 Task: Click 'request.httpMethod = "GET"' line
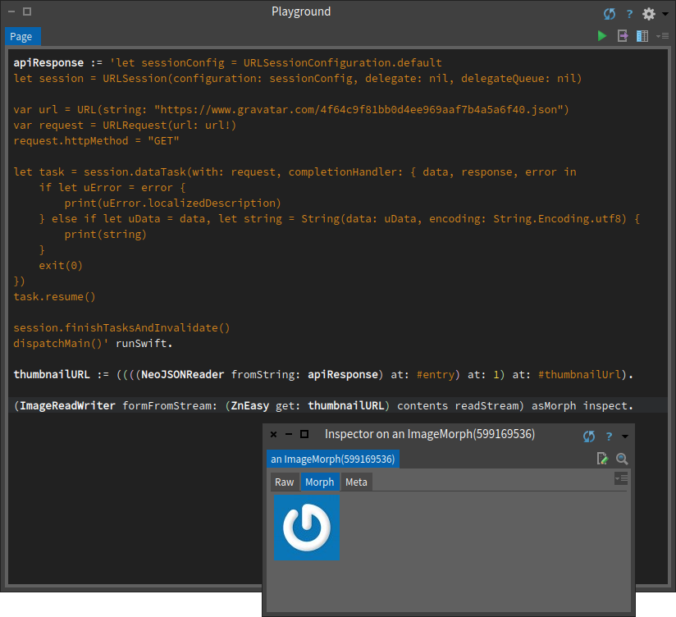pos(96,140)
